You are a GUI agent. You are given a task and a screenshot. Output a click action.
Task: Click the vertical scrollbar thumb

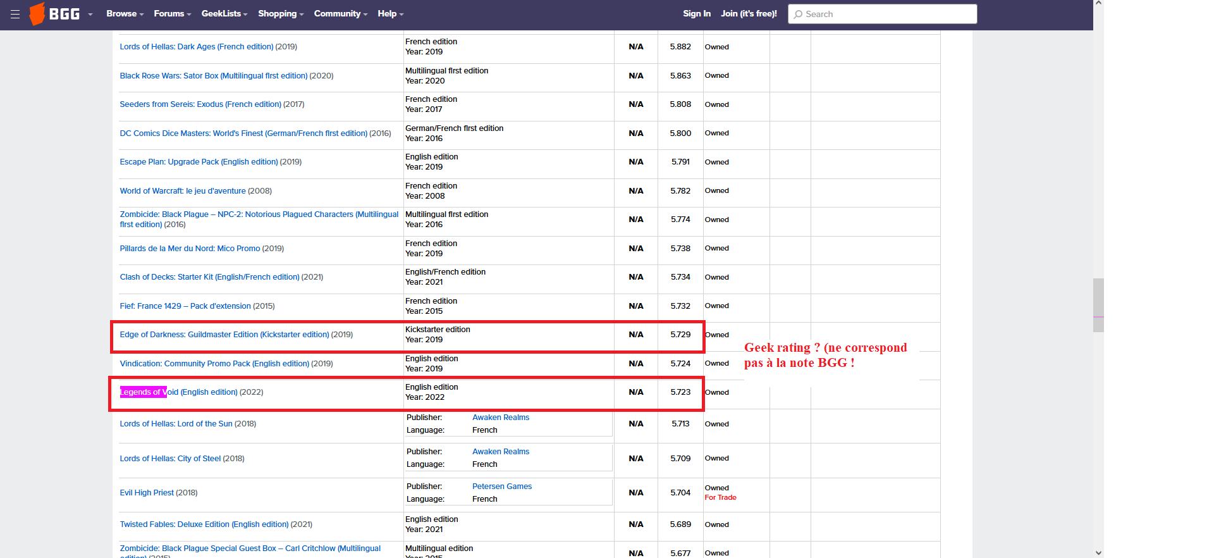1098,305
